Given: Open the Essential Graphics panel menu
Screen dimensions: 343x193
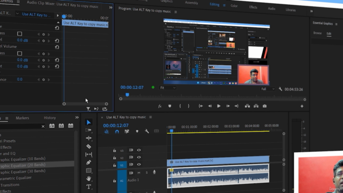Looking at the screenshot, I should click(337, 24).
